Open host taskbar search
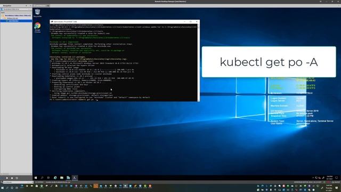The height and width of the screenshot is (192, 341). [7, 188]
